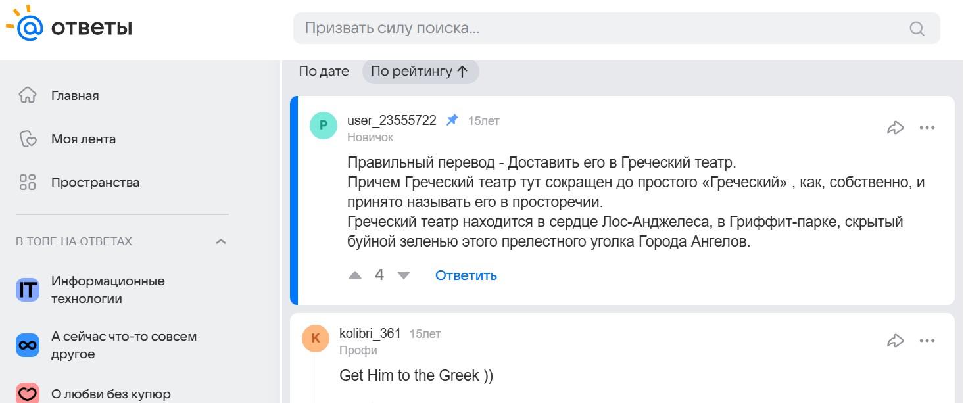Open user_23555722 profile link
This screenshot has width=964, height=403.
391,120
